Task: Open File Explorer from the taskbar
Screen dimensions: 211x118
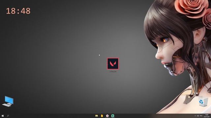Action: [x=97, y=116]
